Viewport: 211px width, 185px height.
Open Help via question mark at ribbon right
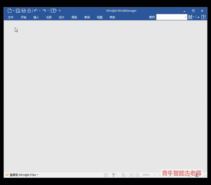click(203, 17)
